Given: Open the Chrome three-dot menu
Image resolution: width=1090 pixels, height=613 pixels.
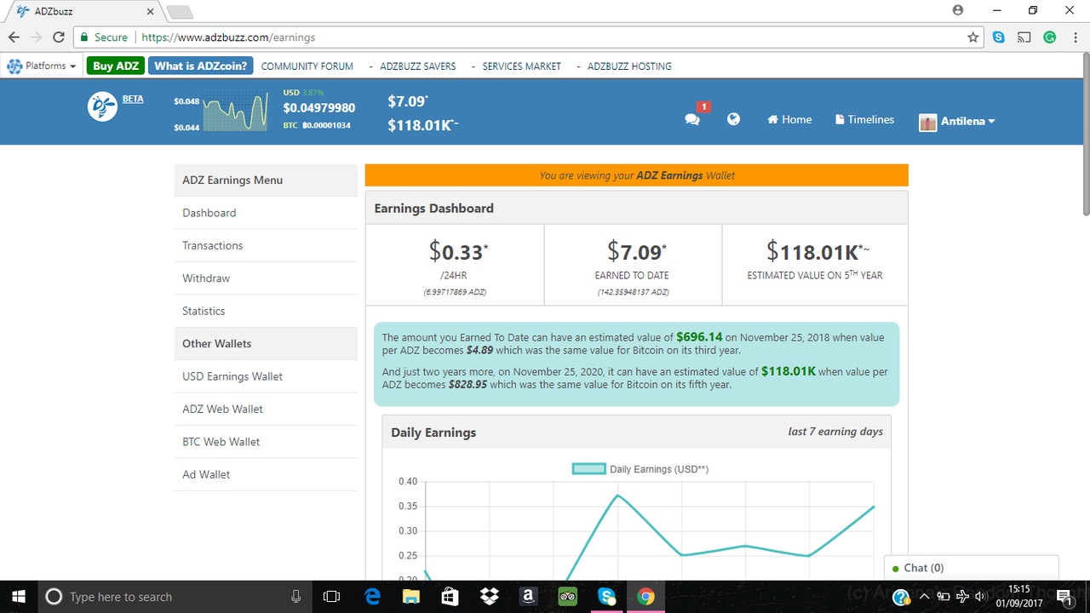Looking at the screenshot, I should point(1076,37).
